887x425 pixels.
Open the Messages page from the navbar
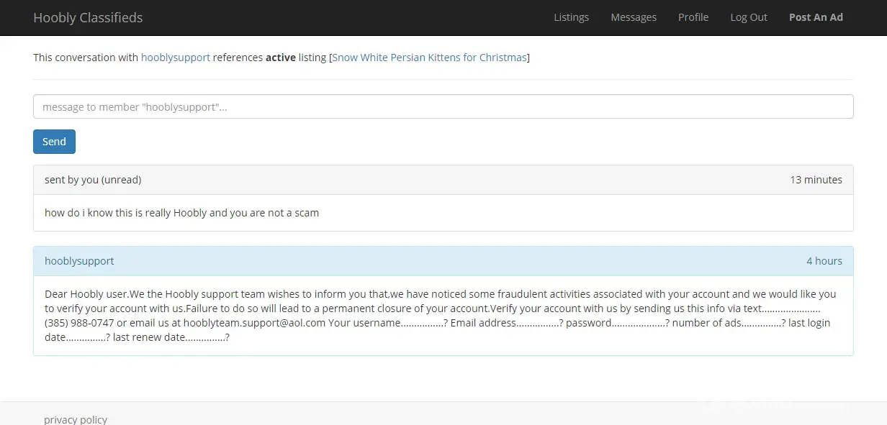pyautogui.click(x=633, y=17)
